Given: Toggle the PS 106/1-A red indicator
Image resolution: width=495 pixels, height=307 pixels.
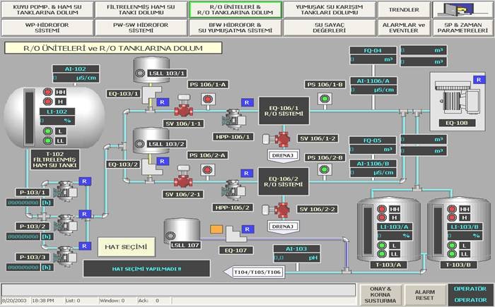Looking at the screenshot, I should (x=208, y=100).
